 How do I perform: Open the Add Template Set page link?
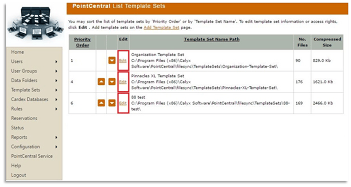pos(161,28)
